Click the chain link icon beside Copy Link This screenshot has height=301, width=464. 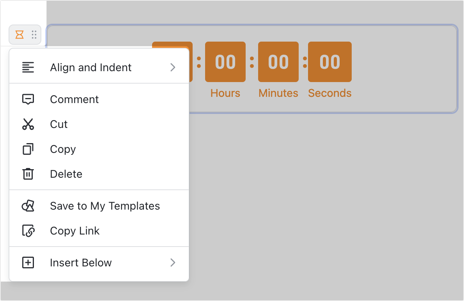[28, 231]
